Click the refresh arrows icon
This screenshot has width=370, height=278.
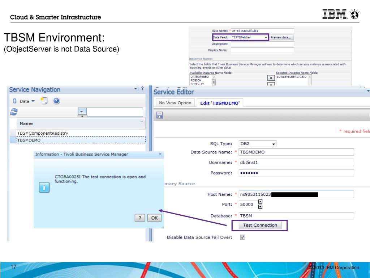click(x=14, y=112)
